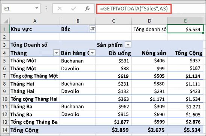Click Buchanan in the row 5
Viewport: 206px width, 136px height.
coord(78,61)
